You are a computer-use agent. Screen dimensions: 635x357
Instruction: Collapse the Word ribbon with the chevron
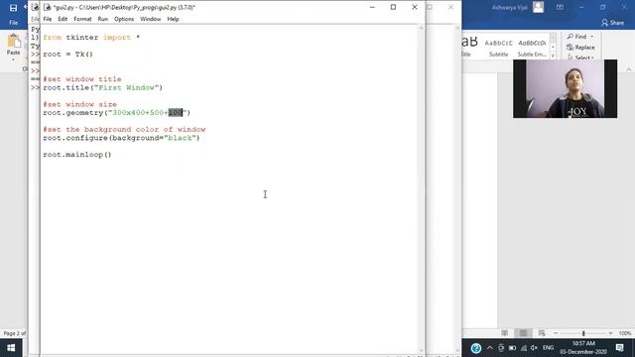[628, 69]
